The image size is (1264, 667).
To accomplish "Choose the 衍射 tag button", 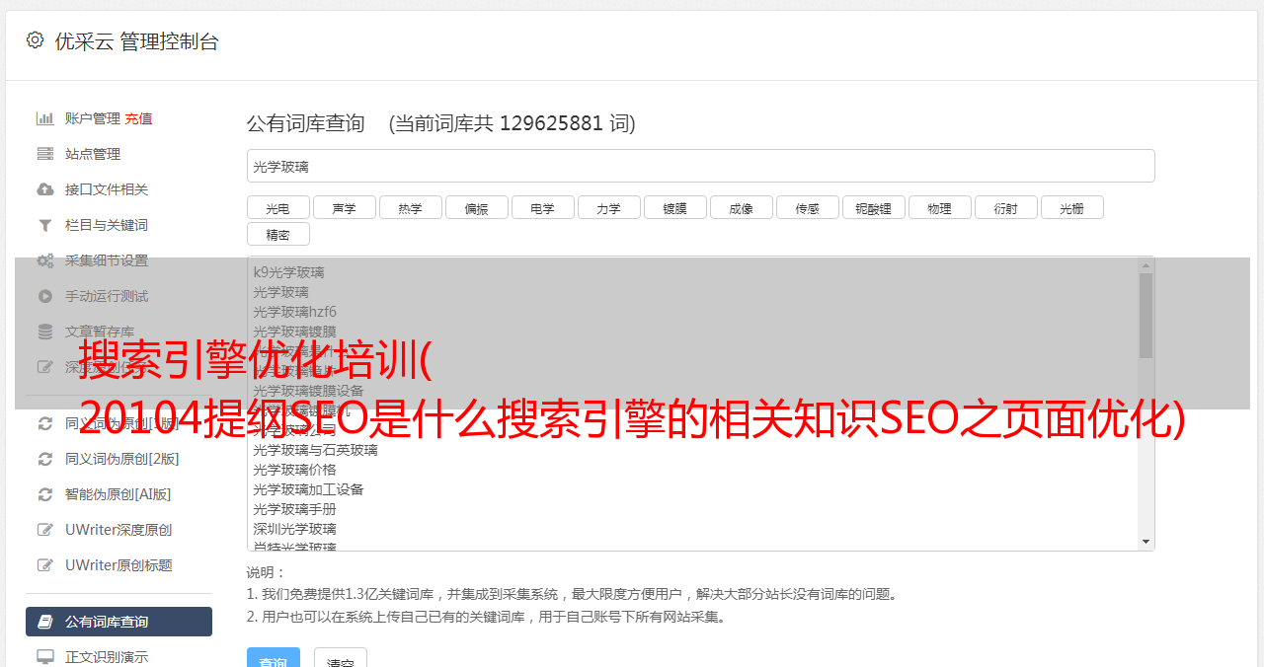I will coord(1005,207).
